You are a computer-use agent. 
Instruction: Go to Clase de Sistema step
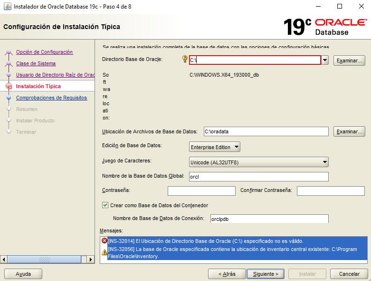point(36,63)
